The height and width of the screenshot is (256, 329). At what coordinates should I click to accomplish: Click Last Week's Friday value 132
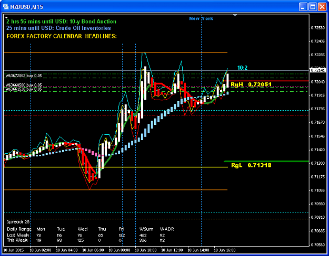coord(122,236)
